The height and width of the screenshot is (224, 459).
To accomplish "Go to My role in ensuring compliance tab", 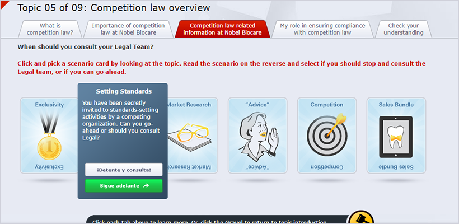I will [x=322, y=29].
